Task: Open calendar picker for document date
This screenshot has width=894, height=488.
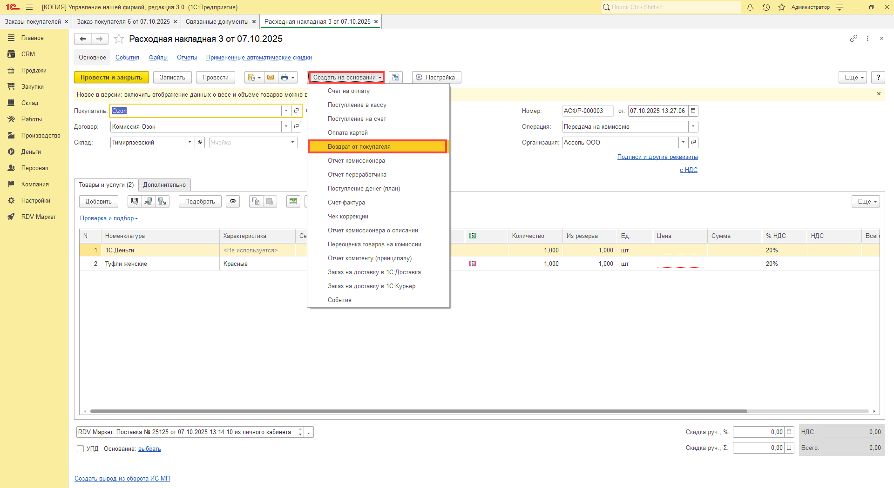Action: (693, 111)
